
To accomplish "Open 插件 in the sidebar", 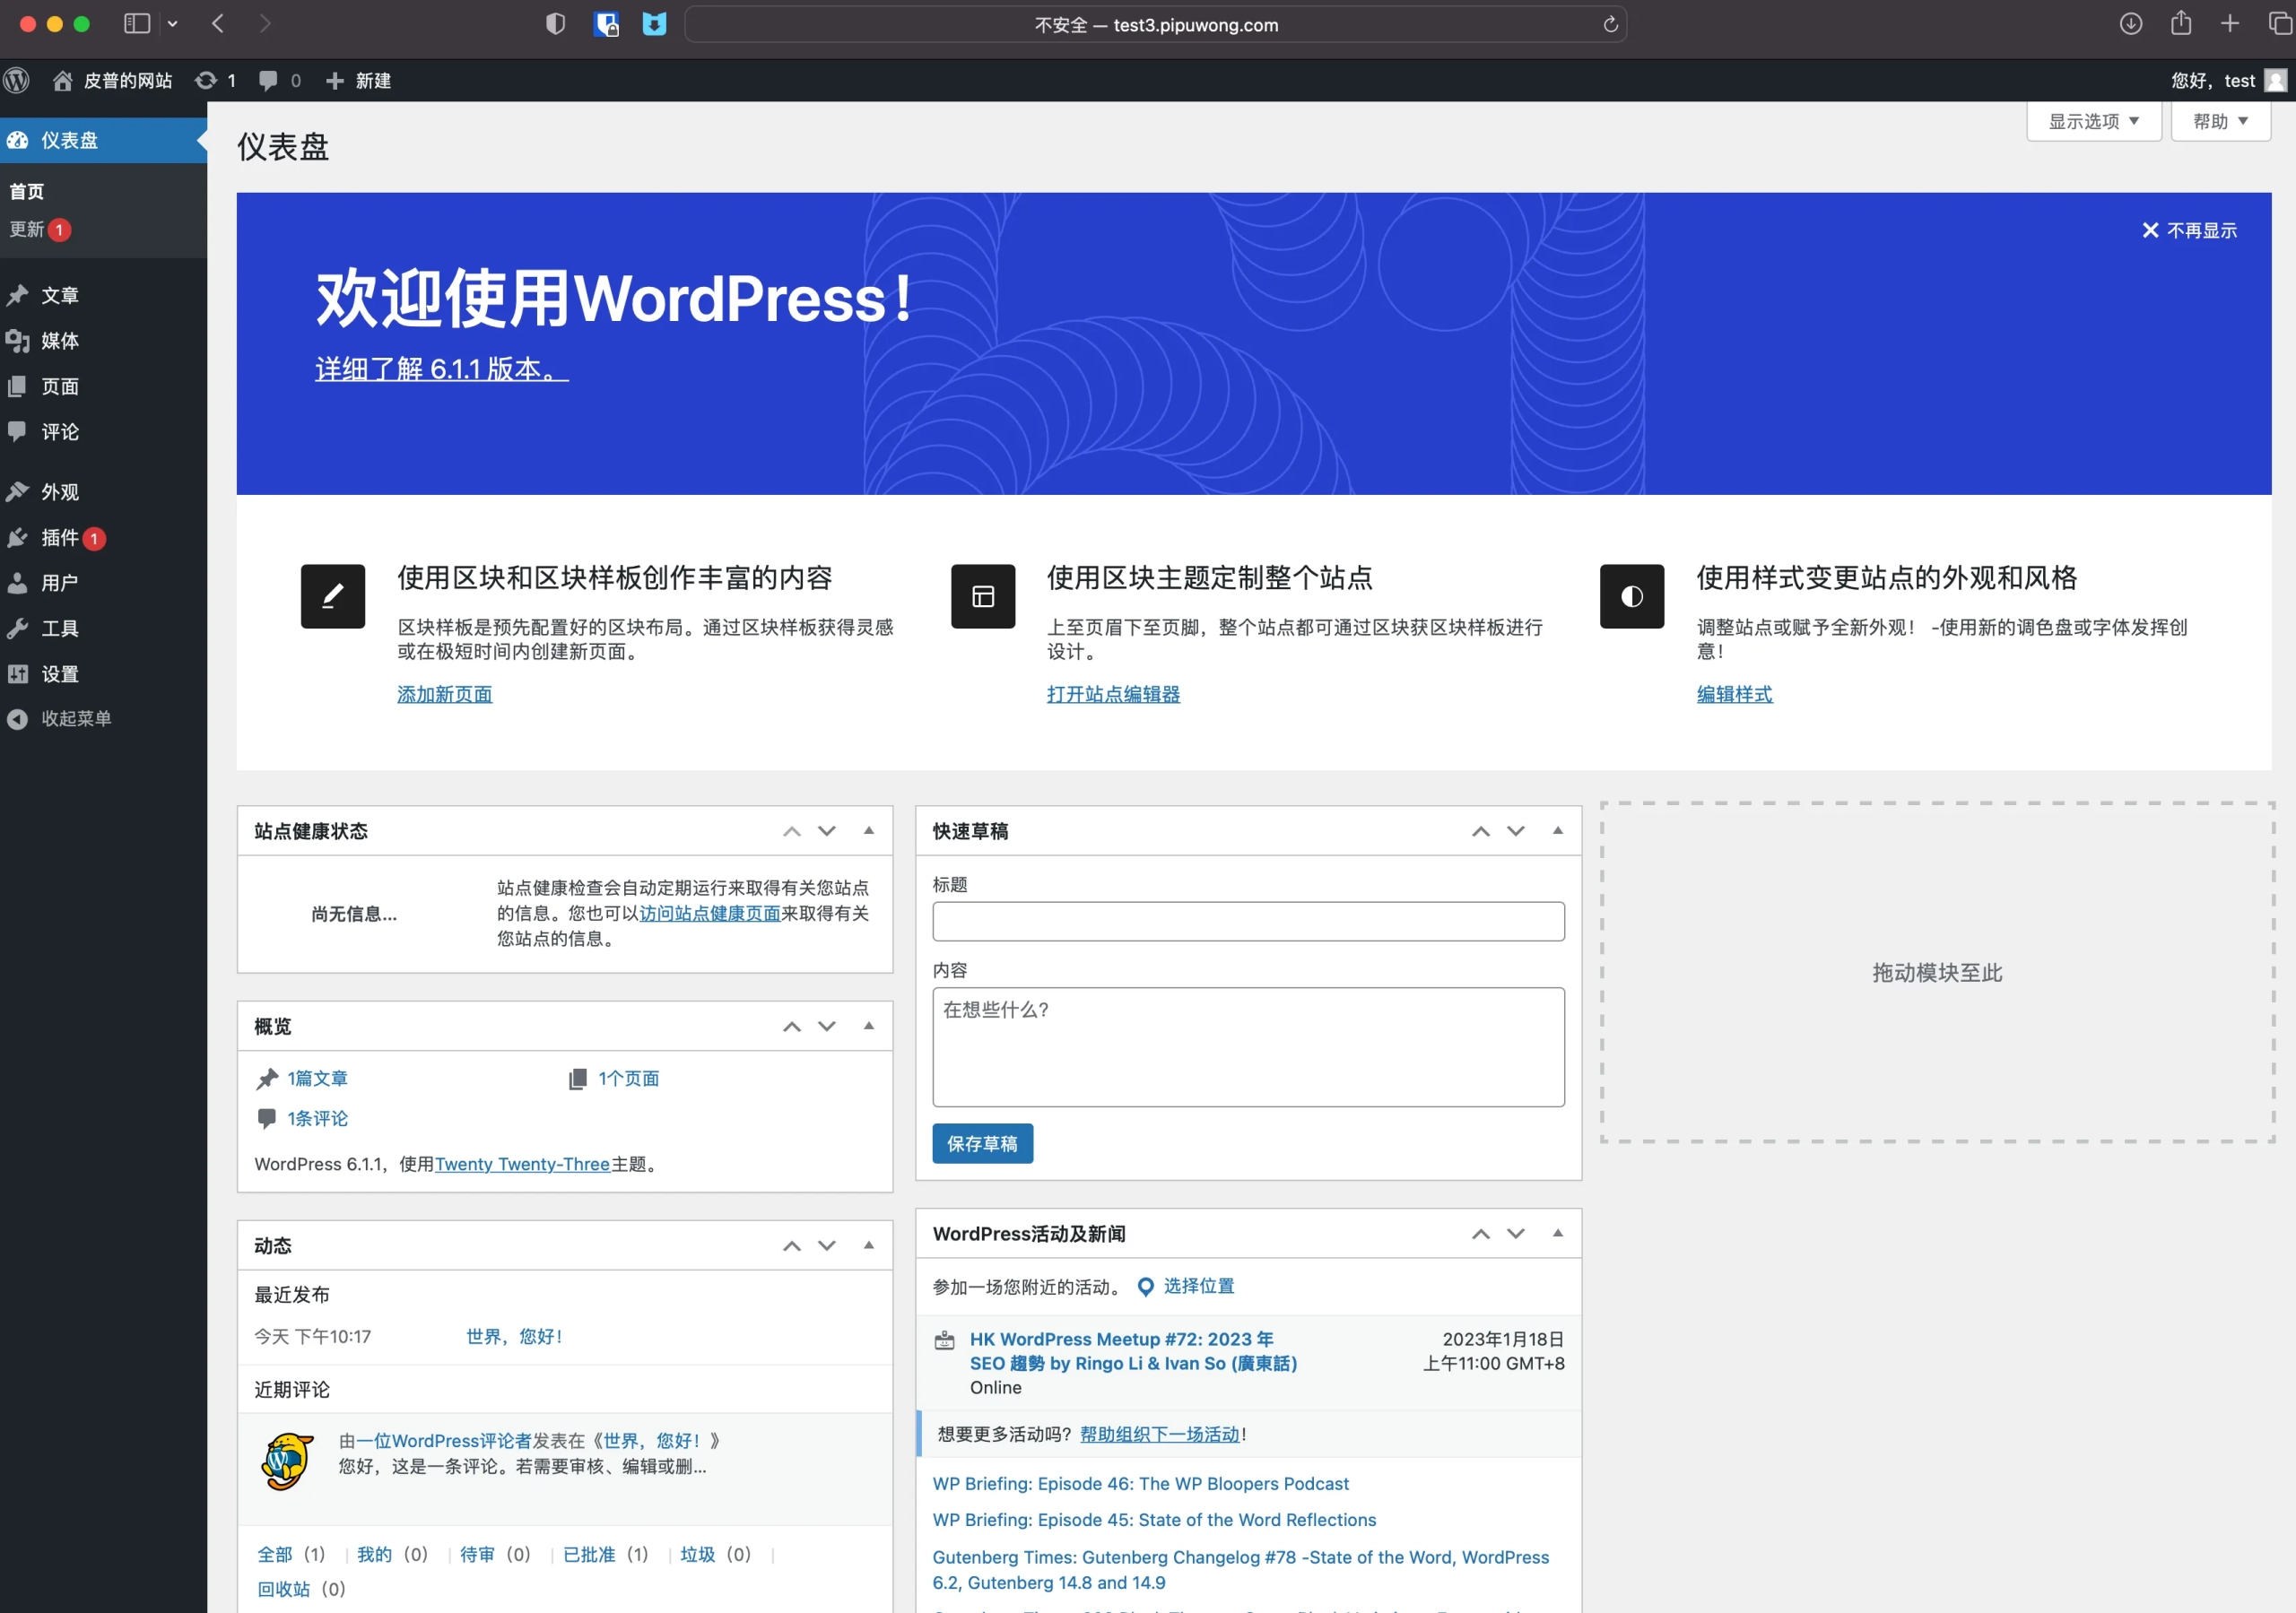I will (x=60, y=538).
